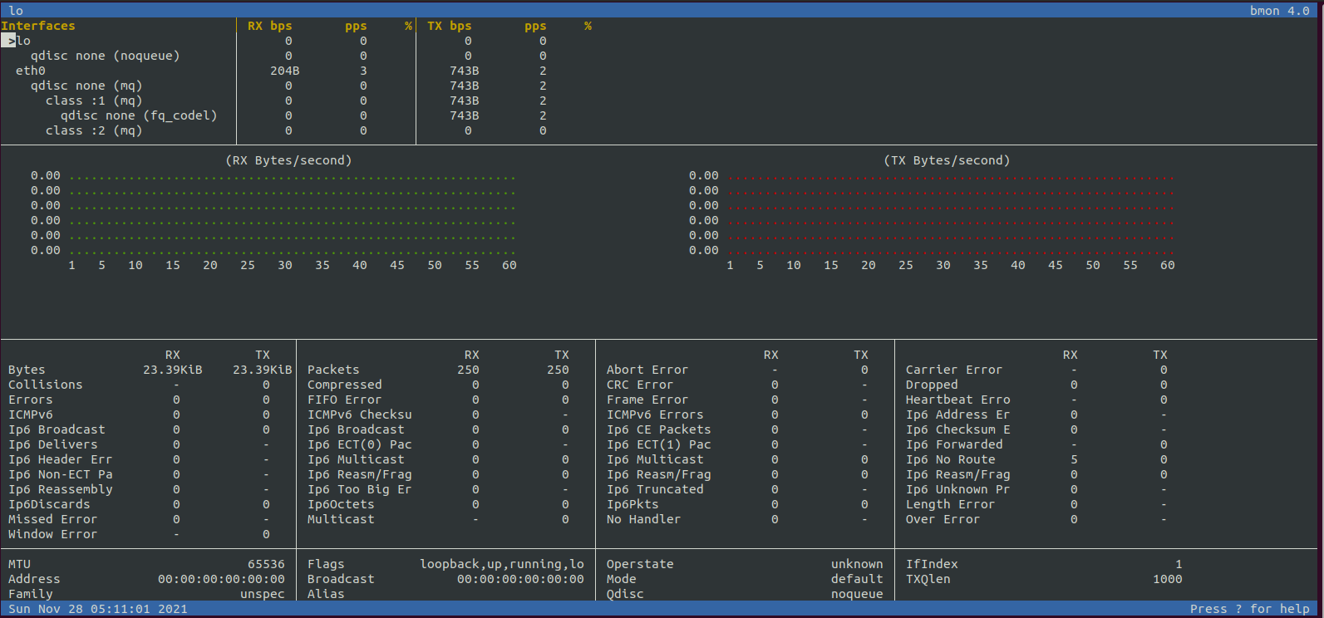Click the Alias label
Viewport: 1324px width, 618px height.
326,594
